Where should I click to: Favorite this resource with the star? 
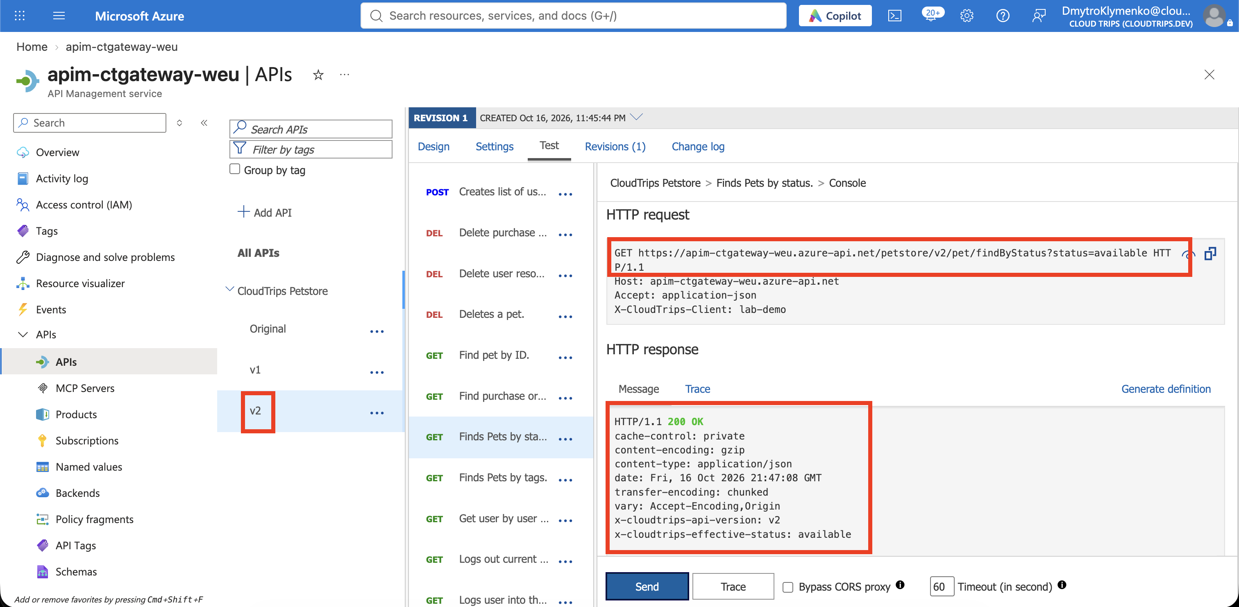click(x=318, y=75)
